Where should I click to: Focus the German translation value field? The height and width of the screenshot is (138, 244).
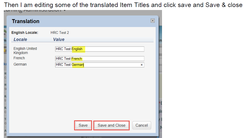pos(100,65)
